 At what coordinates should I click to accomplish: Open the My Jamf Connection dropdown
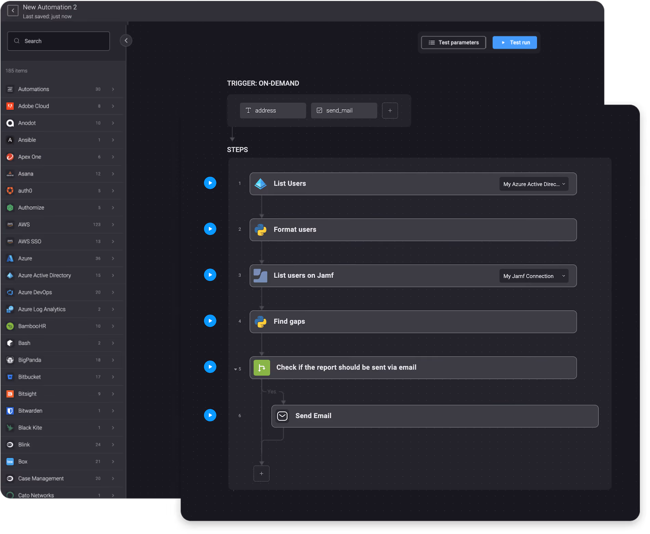point(534,276)
